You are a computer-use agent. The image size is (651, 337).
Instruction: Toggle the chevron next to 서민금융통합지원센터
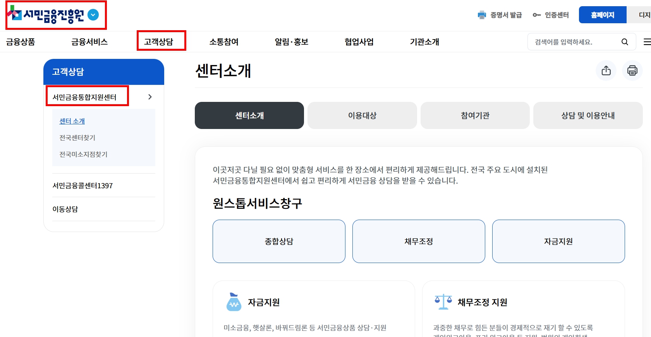click(x=150, y=97)
